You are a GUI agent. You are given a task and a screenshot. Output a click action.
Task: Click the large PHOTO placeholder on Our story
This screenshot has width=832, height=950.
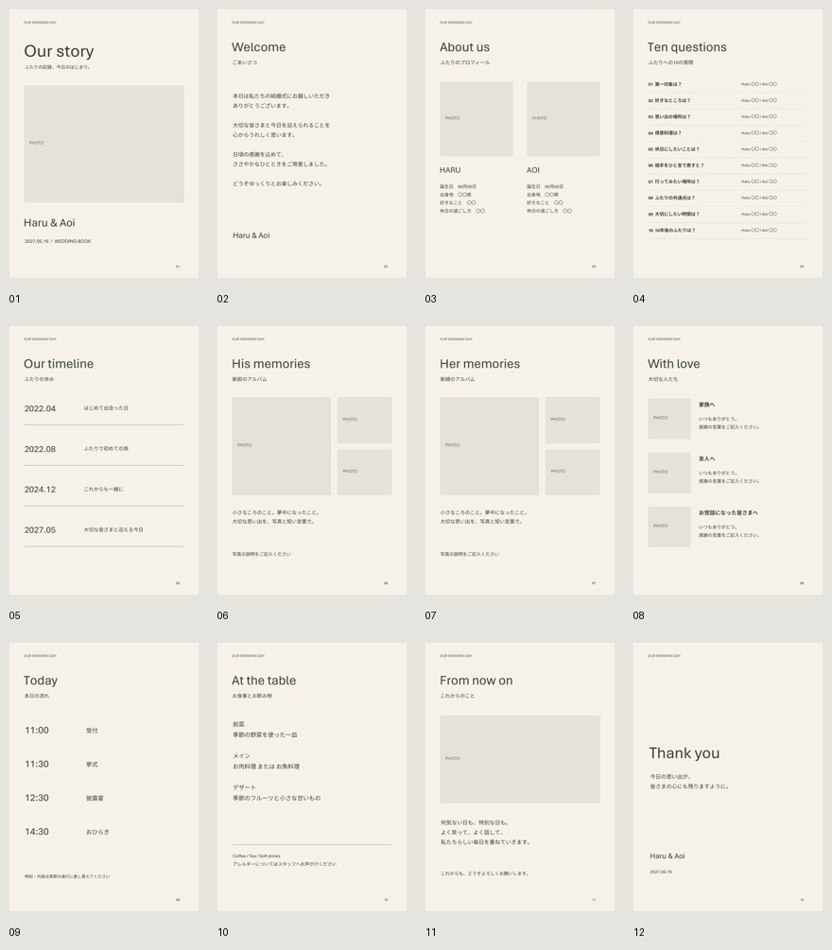[104, 144]
